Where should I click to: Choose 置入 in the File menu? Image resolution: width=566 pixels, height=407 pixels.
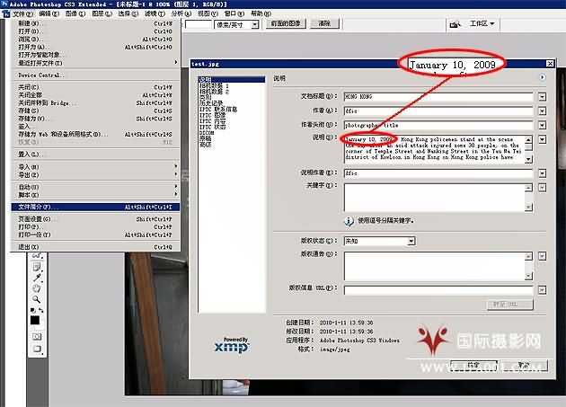(x=95, y=155)
